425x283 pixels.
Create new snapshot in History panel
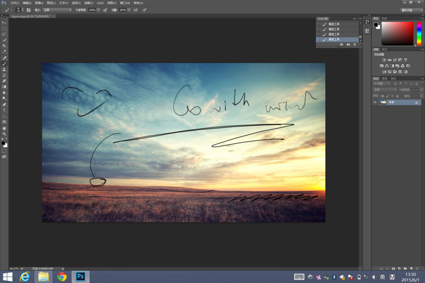(x=348, y=45)
